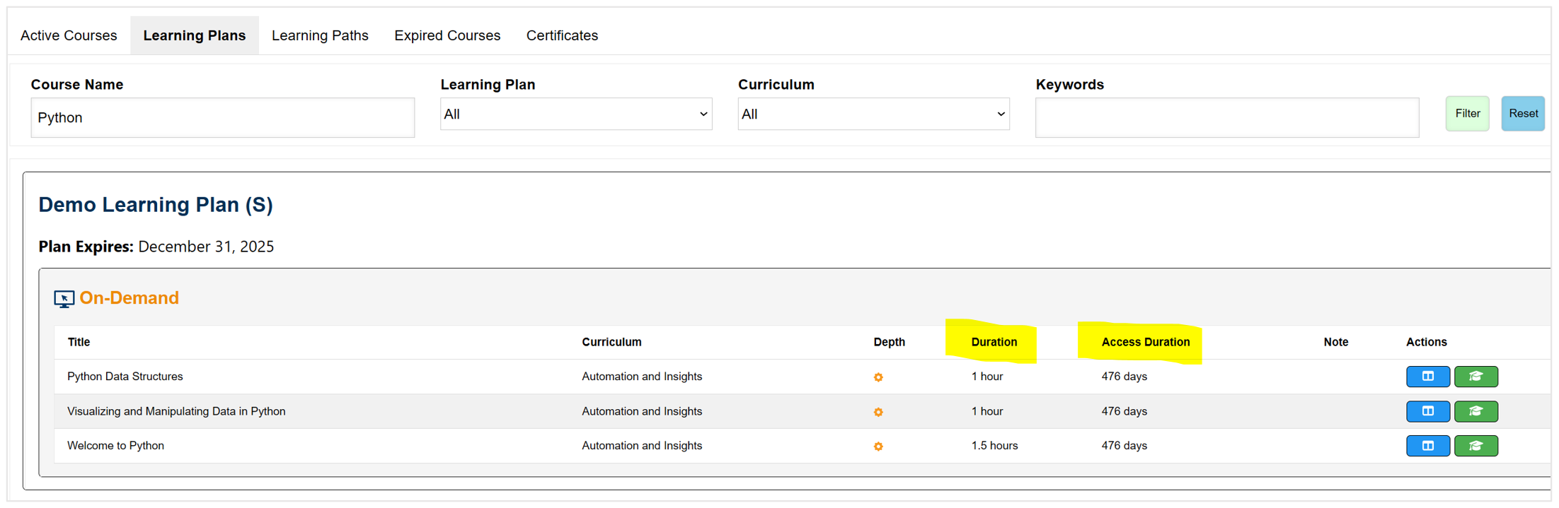Click the plan expiry date December 31, 2025
The width and height of the screenshot is (1559, 508).
(206, 247)
